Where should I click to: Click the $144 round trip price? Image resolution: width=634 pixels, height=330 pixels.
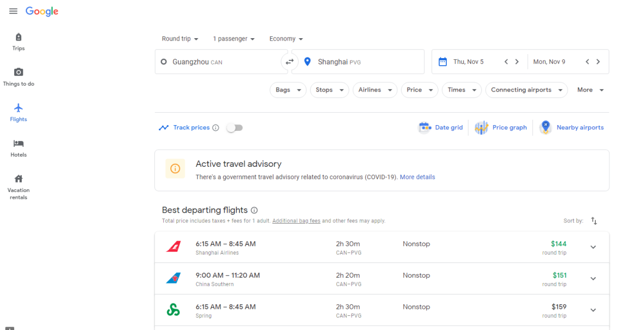(558, 244)
